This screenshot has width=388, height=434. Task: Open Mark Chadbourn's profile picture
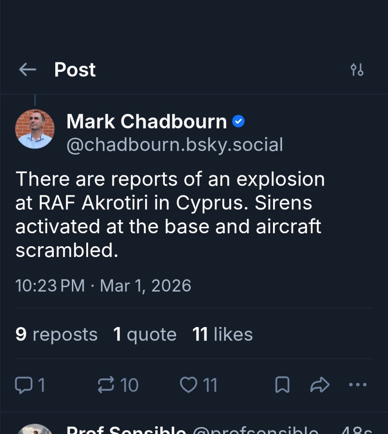(x=35, y=129)
